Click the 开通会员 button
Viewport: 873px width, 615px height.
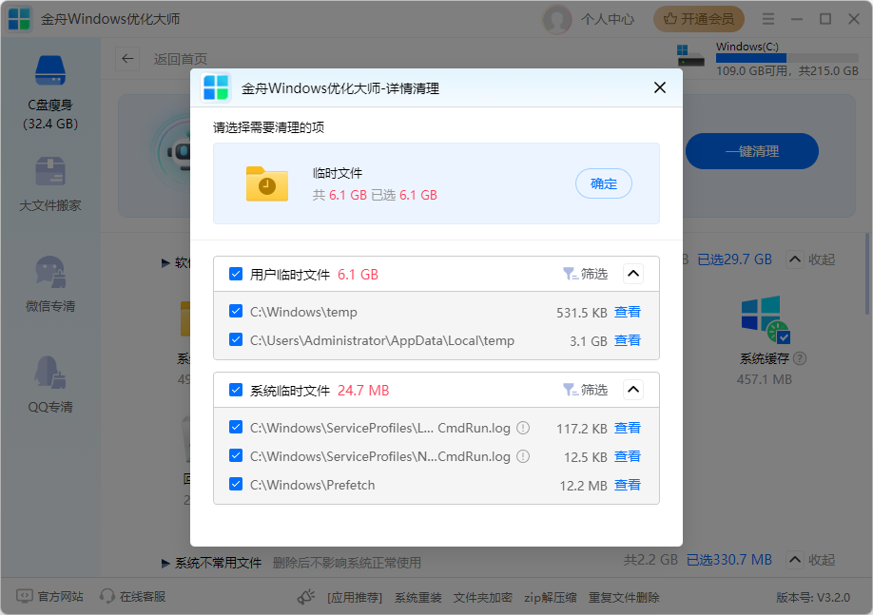(699, 19)
